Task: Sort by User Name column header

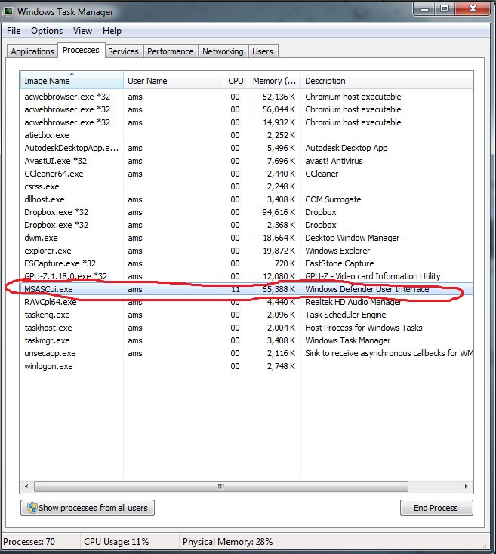Action: [x=173, y=81]
